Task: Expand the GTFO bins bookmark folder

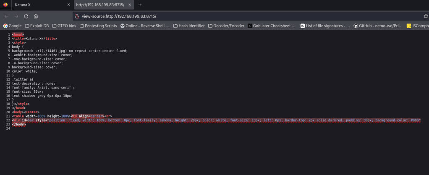Action: coord(64,26)
